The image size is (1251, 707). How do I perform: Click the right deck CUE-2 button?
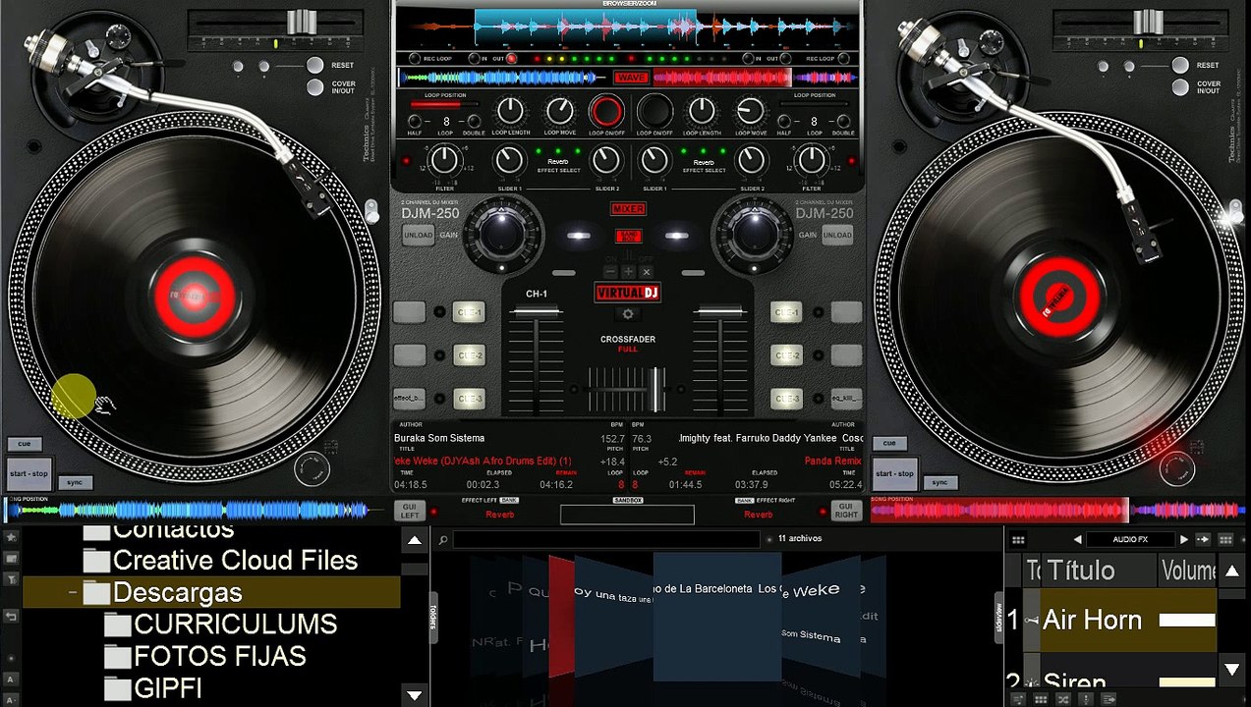point(787,355)
